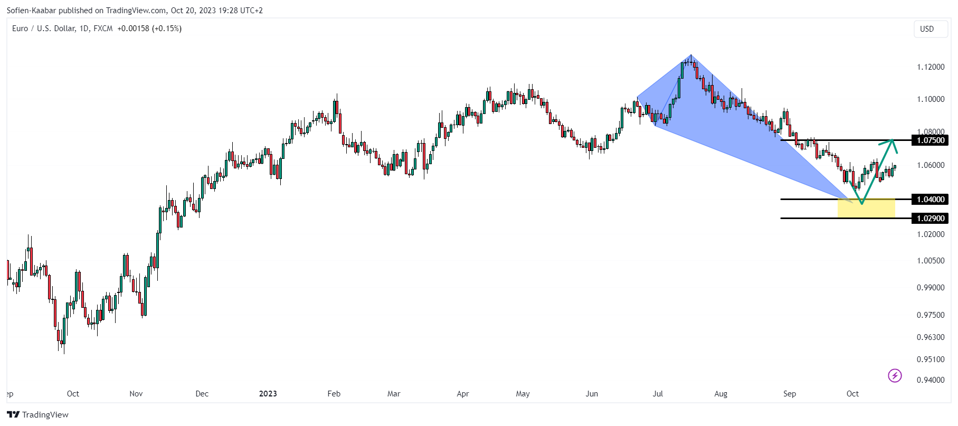Image resolution: width=958 pixels, height=426 pixels.
Task: Click the 0.99000 price axis label
Action: tap(931, 288)
